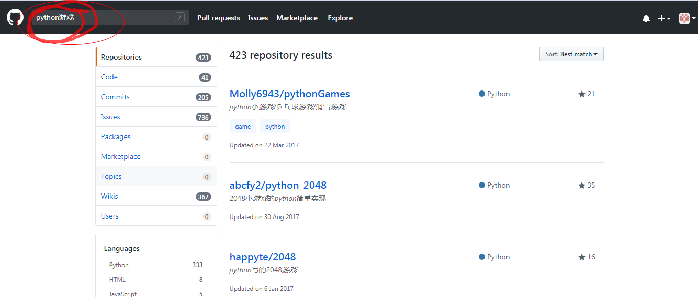Open the GitHub Octocat home logo
This screenshot has height=297, width=698.
point(15,18)
